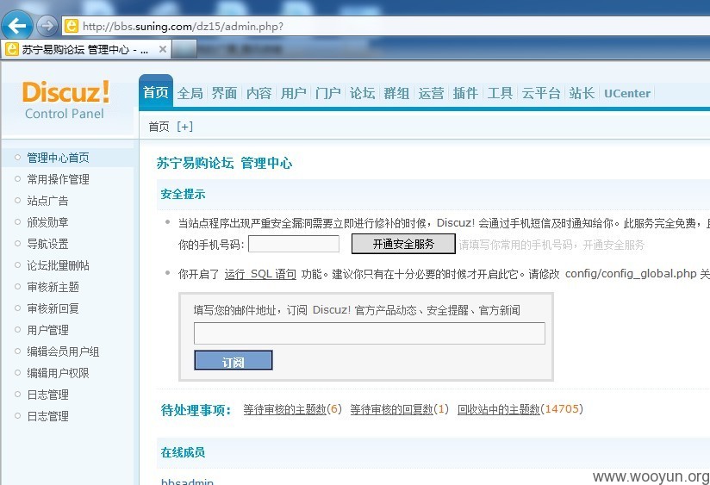Open the 工具 navigation tab

pos(500,93)
